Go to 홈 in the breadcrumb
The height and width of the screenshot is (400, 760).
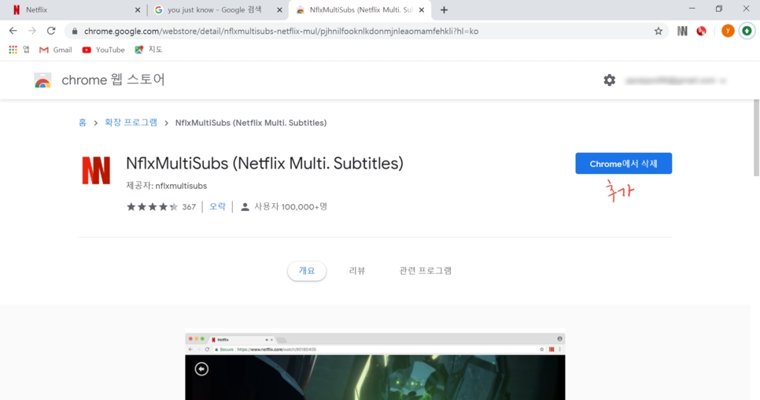pos(83,123)
